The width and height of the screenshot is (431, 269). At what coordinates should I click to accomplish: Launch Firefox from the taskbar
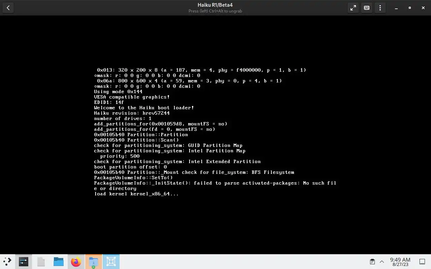point(76,262)
